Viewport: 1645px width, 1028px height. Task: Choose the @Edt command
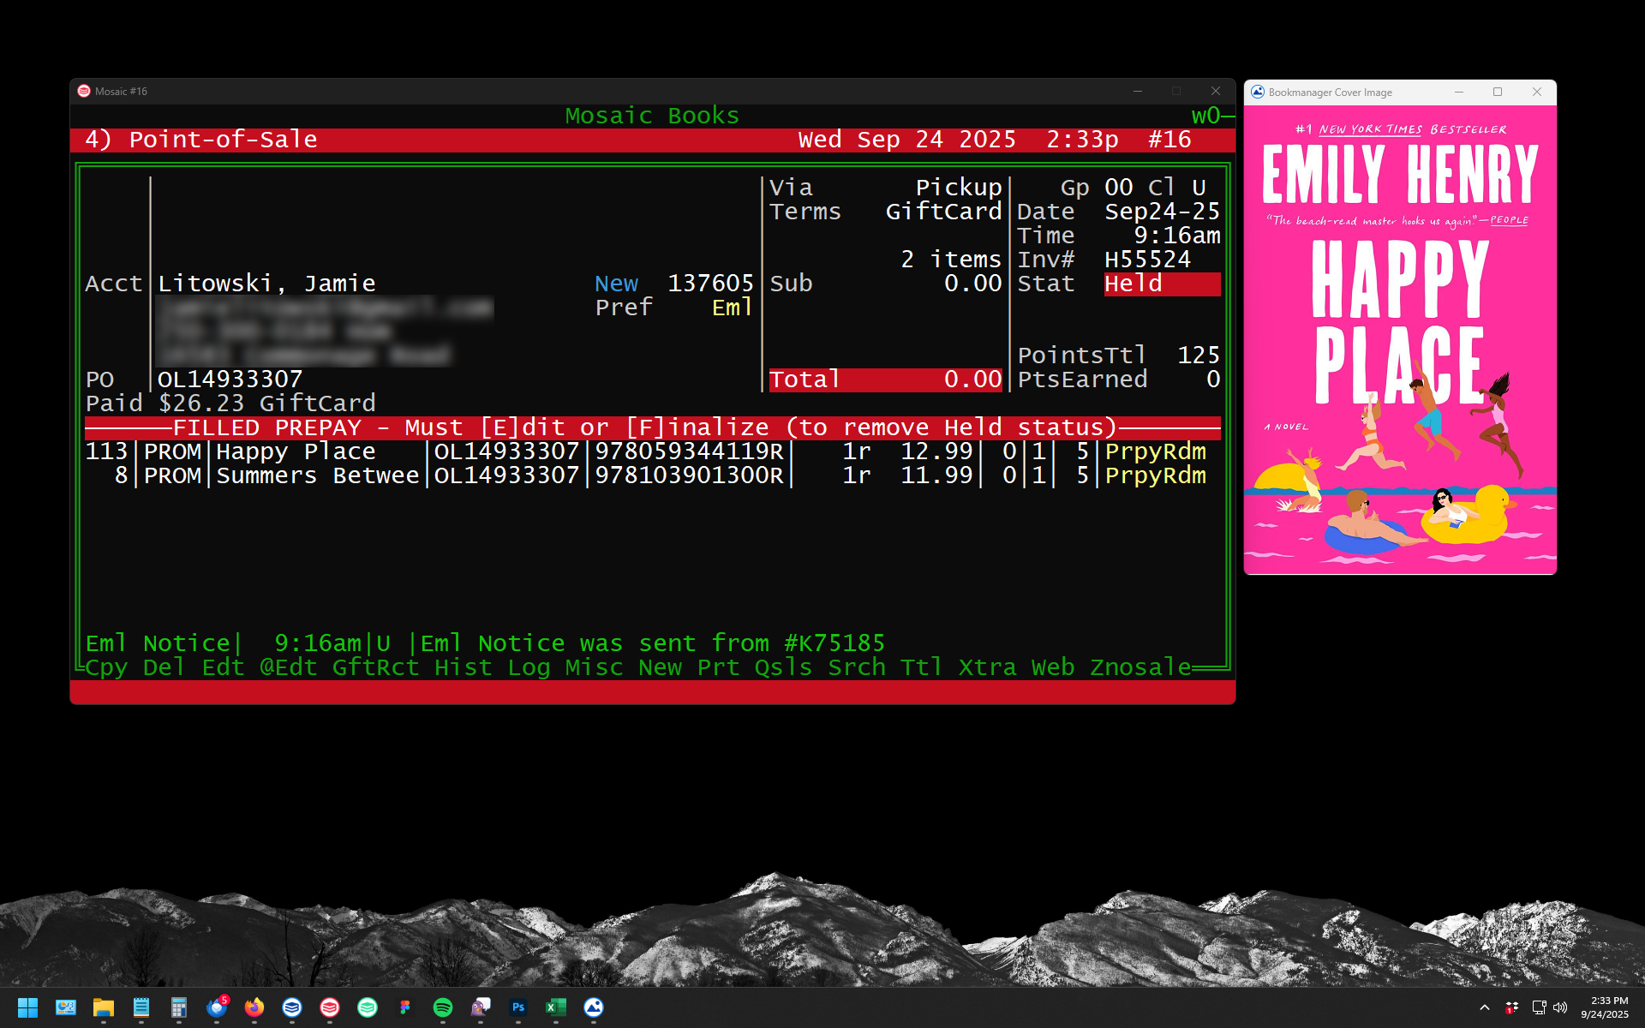pos(289,666)
